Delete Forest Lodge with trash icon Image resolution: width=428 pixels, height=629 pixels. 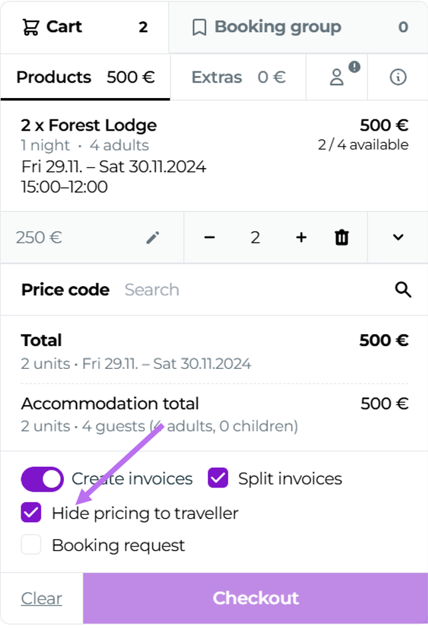341,237
